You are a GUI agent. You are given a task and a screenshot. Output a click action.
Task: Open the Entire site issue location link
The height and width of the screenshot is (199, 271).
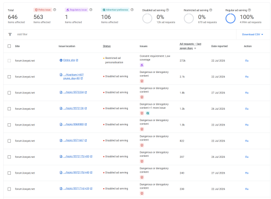coord(69,60)
